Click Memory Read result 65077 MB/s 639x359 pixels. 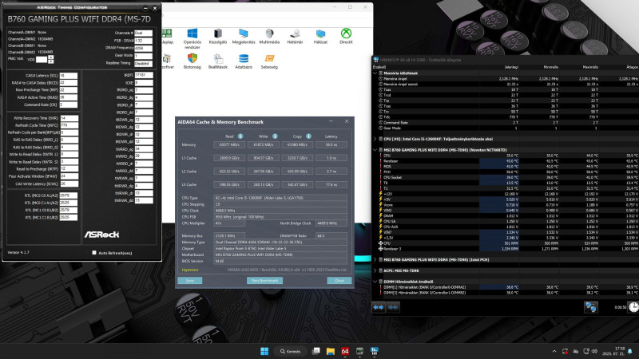[x=229, y=145]
